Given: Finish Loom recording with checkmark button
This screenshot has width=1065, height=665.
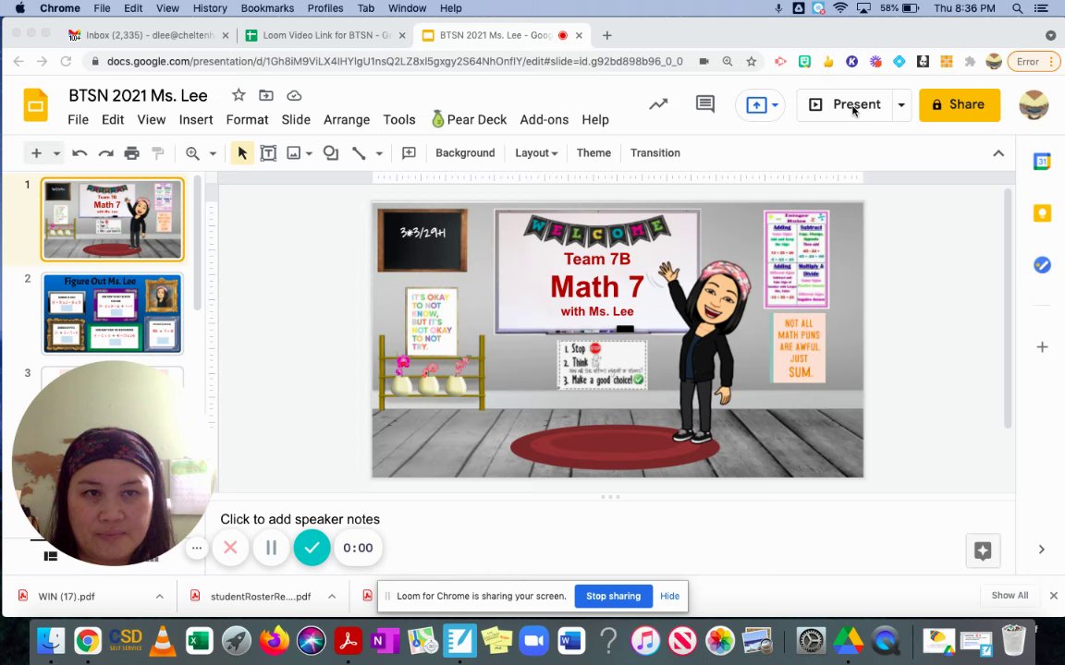Looking at the screenshot, I should (312, 549).
